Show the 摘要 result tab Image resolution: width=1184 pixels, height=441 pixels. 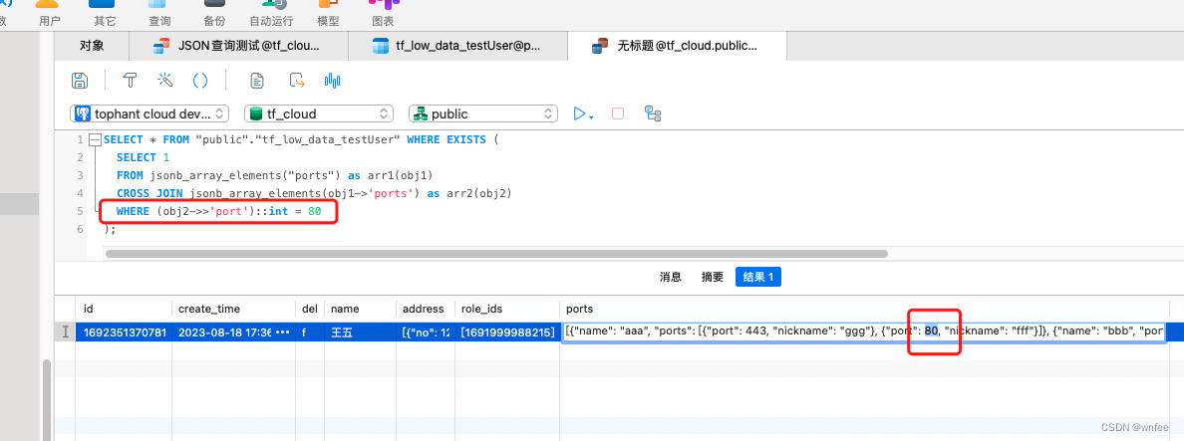713,277
